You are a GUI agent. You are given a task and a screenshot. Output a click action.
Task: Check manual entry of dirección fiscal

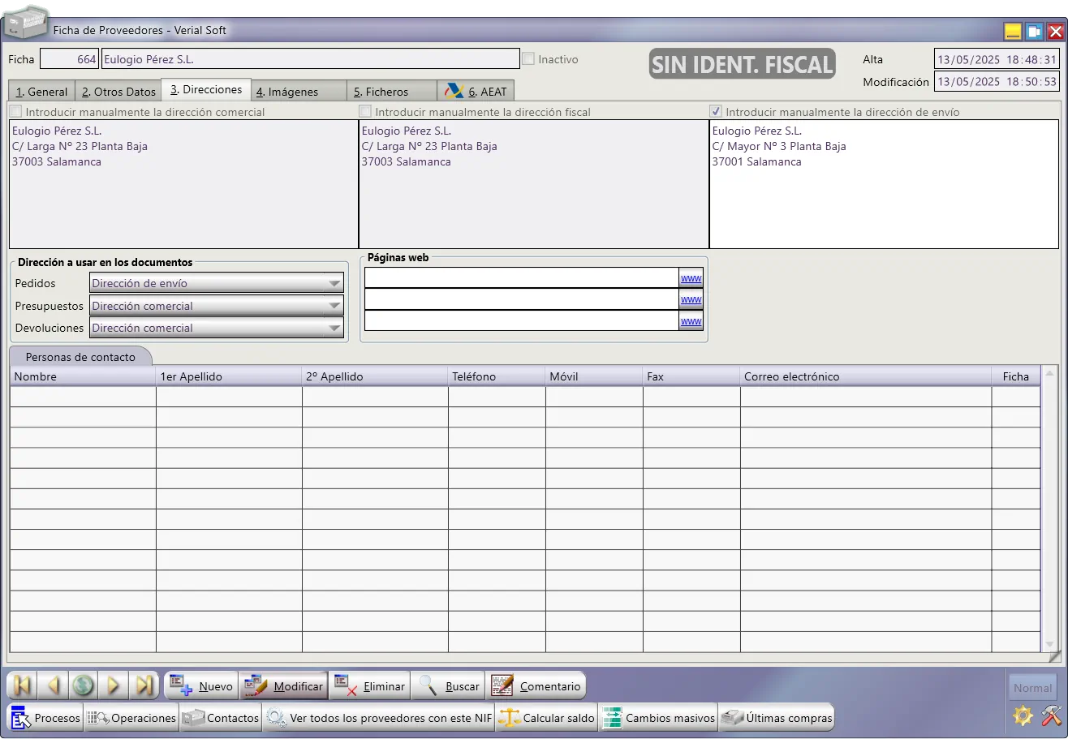[365, 112]
